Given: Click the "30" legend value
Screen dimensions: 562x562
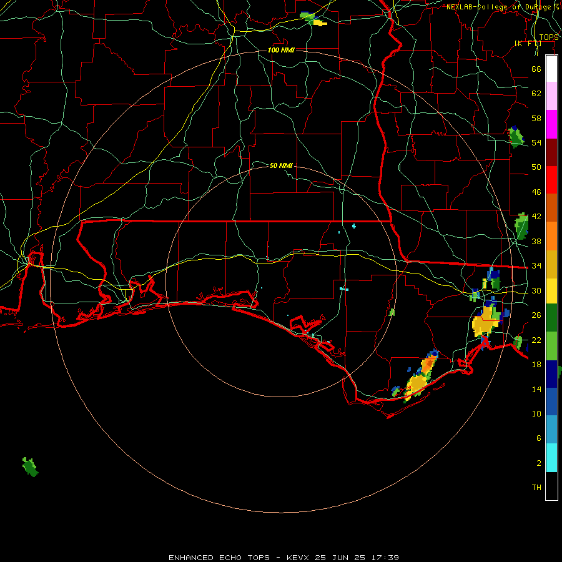Looking at the screenshot, I should pyautogui.click(x=536, y=290).
